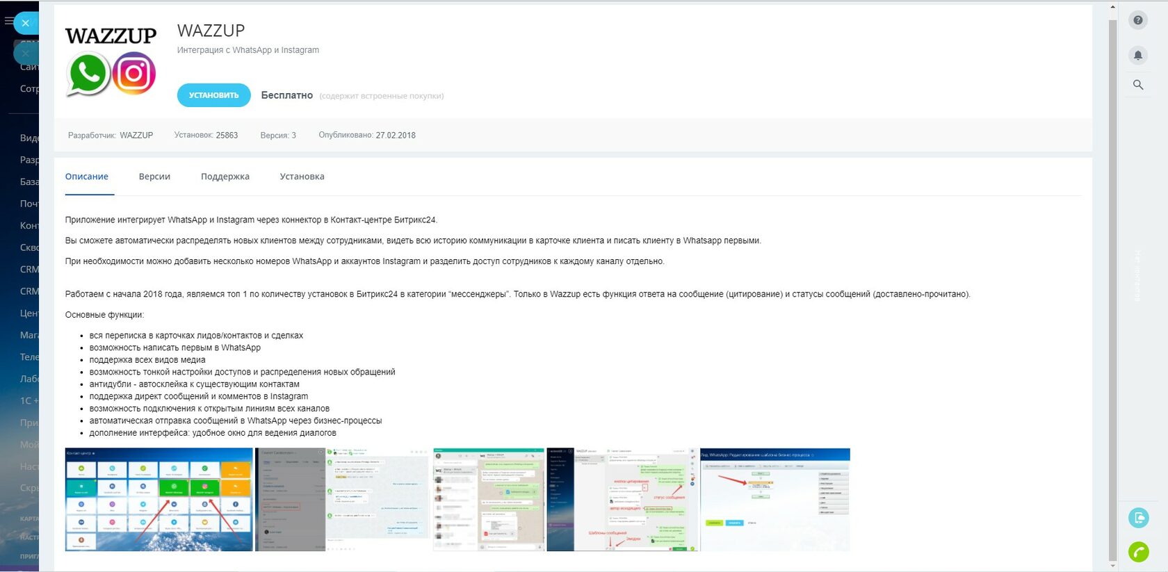Click the hamburger menu icon in sidebar
Image resolution: width=1168 pixels, height=572 pixels.
click(8, 21)
